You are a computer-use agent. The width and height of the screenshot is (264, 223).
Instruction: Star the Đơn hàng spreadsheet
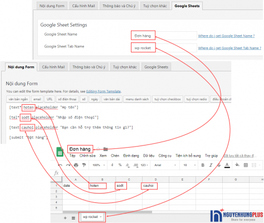point(98,149)
